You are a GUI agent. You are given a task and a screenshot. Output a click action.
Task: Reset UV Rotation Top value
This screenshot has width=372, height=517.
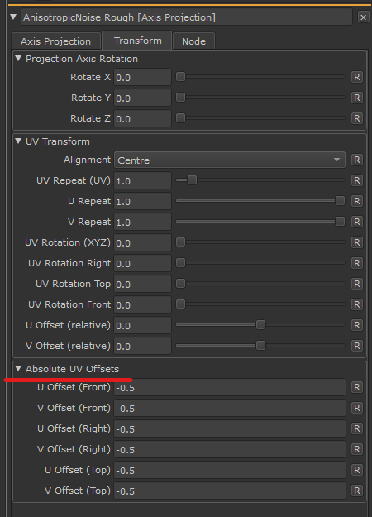coord(357,284)
